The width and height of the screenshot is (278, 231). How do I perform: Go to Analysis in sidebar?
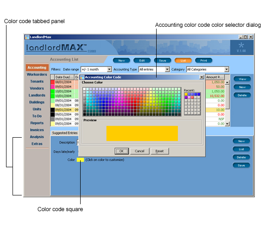[x=37, y=137]
